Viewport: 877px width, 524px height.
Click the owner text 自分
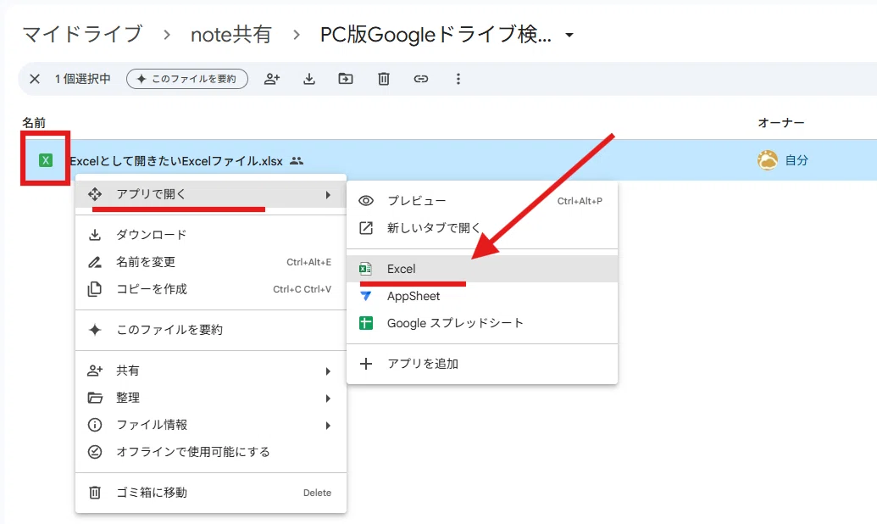coord(797,160)
